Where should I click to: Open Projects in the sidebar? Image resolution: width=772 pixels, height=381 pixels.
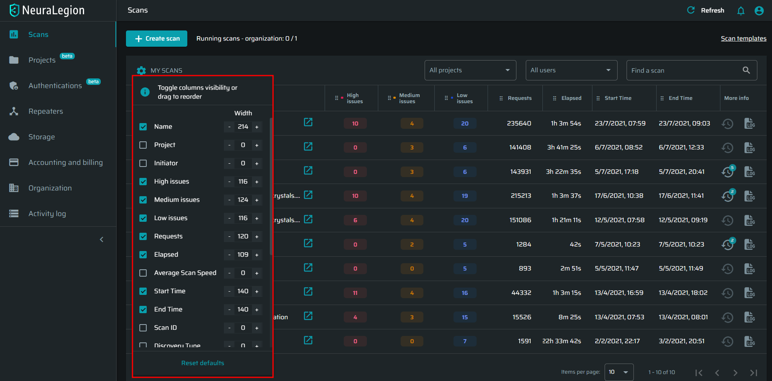pyautogui.click(x=58, y=60)
